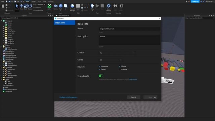
Task: Click the new file icon in quick access bar
Action: (6, 1)
